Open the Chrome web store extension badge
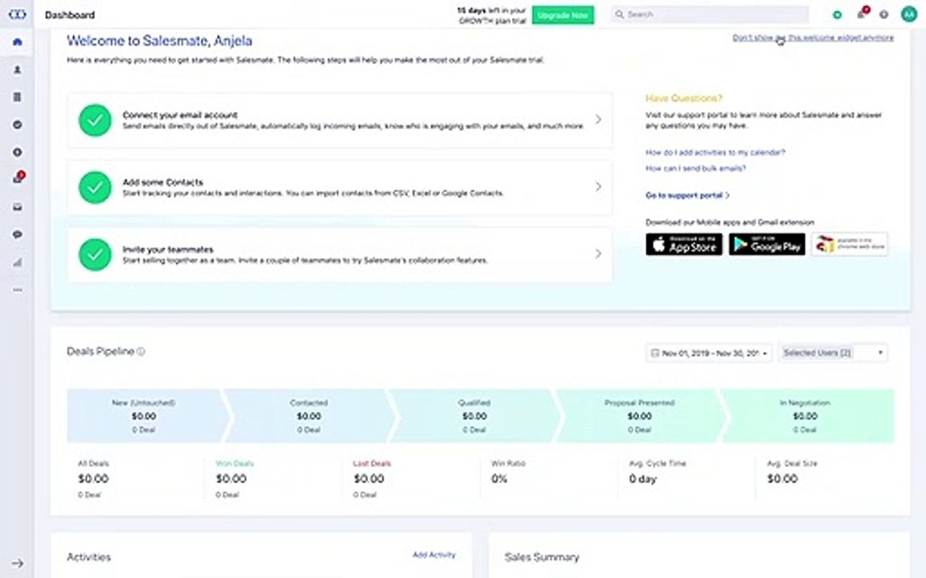 click(x=849, y=244)
